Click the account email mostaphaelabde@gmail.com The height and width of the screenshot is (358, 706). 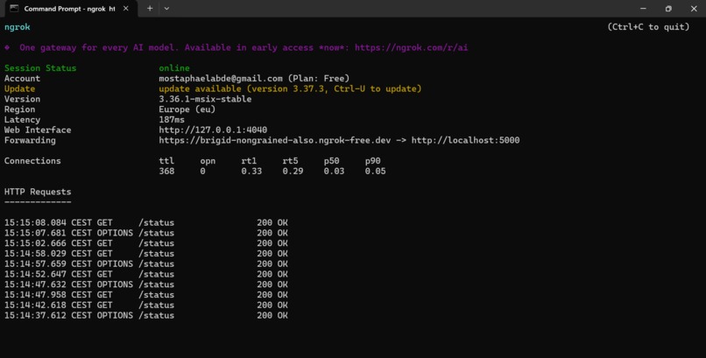point(221,78)
